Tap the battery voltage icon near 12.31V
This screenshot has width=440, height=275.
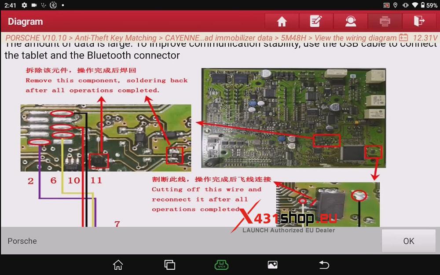(403, 37)
